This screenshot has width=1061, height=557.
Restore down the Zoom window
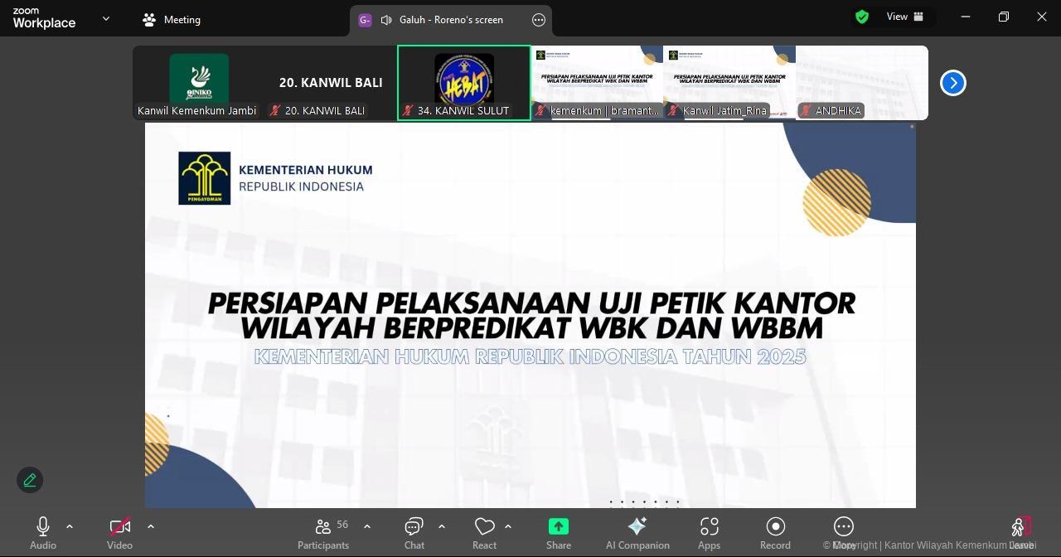click(x=1004, y=17)
